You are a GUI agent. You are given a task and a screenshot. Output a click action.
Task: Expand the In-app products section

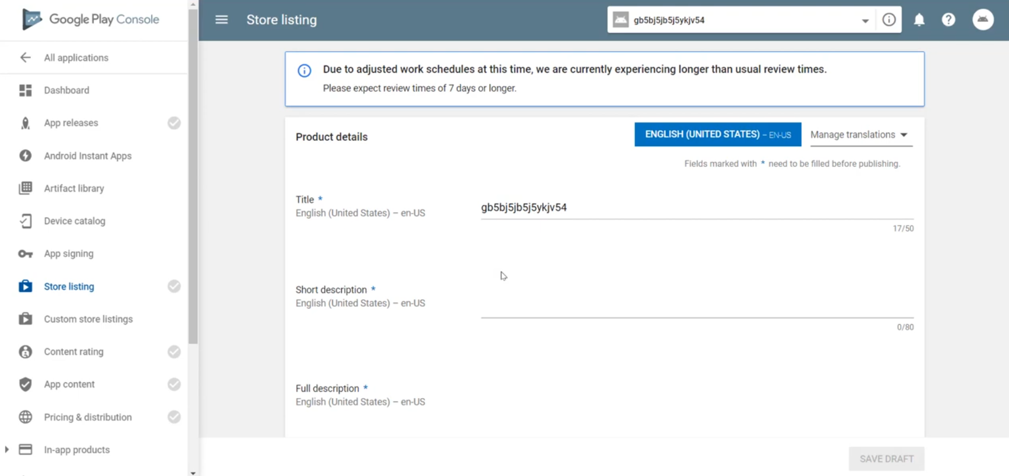click(x=7, y=450)
